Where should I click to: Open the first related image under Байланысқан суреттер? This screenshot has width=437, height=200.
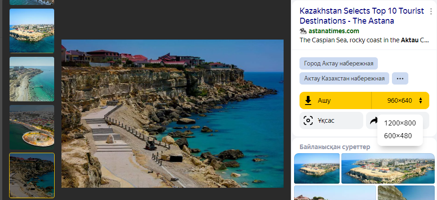317,168
